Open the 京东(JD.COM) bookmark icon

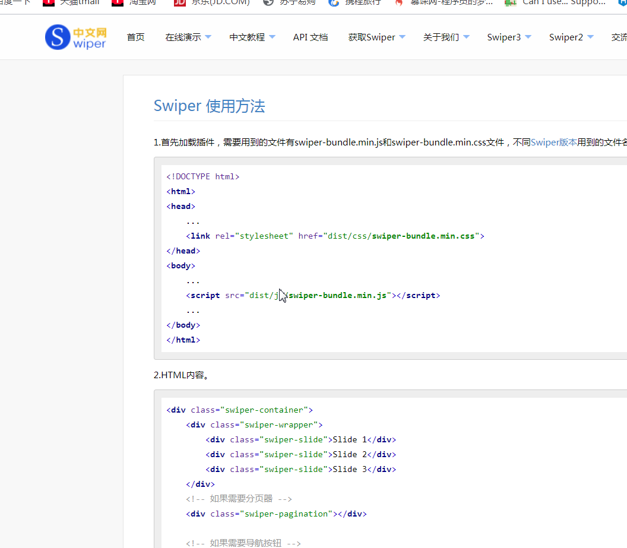pos(180,3)
